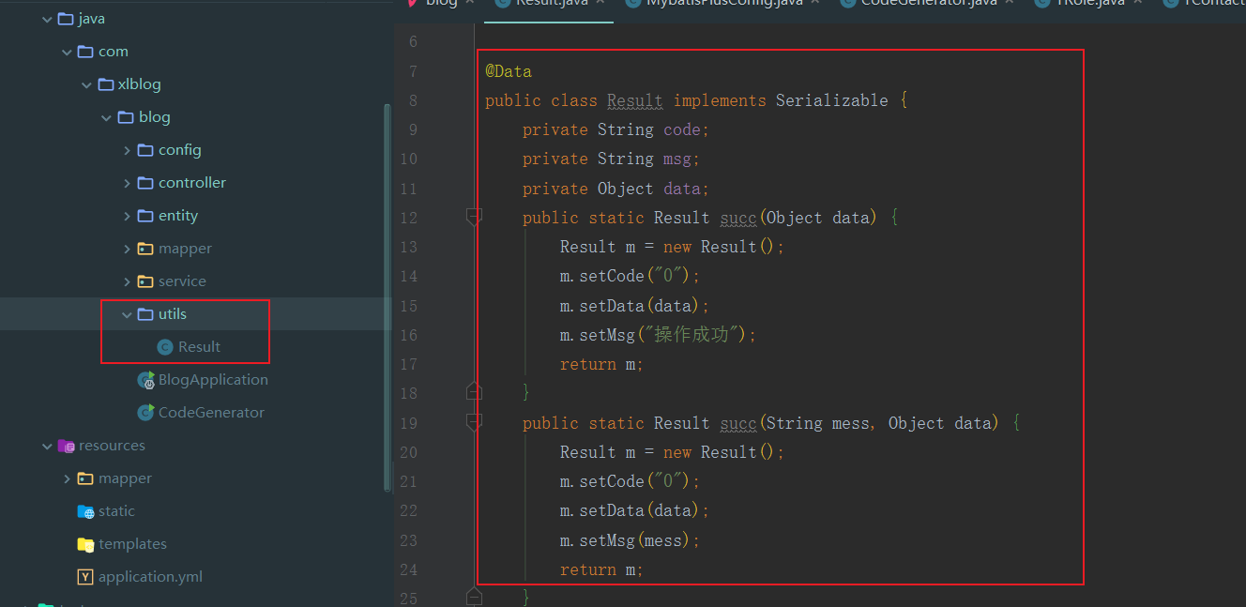Expand the controller package

point(127,182)
